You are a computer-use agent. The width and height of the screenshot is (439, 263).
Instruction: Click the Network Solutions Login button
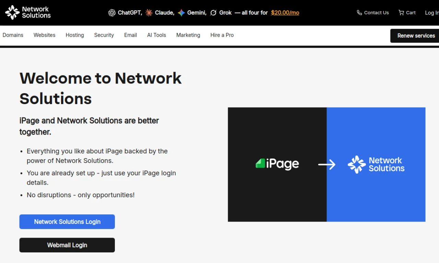[x=67, y=222]
